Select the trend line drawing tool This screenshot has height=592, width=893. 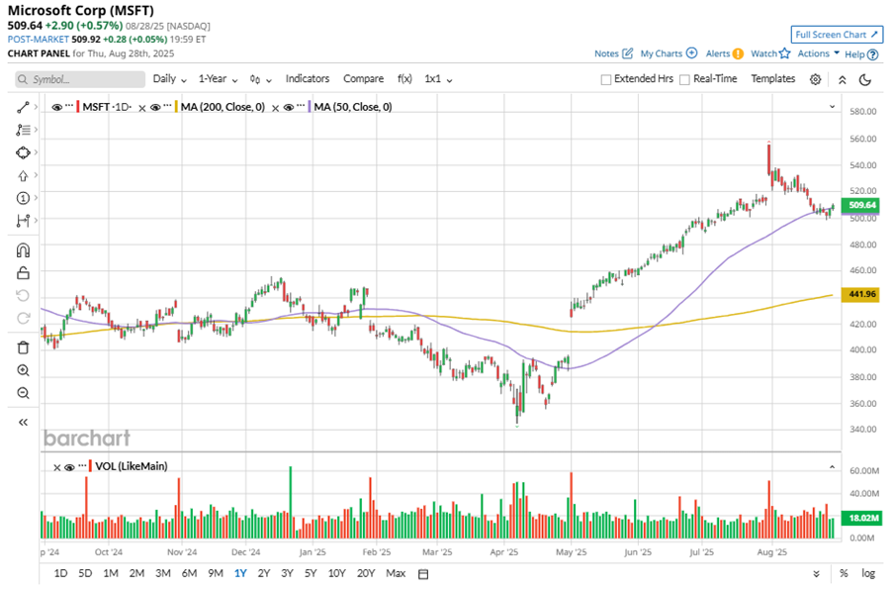click(x=23, y=107)
